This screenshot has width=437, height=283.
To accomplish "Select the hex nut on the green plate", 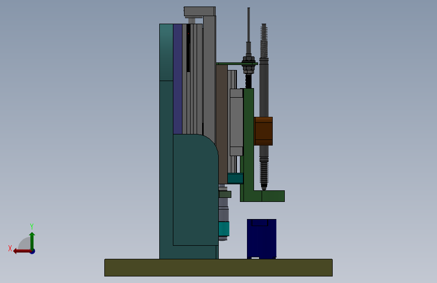I will pos(248,59).
